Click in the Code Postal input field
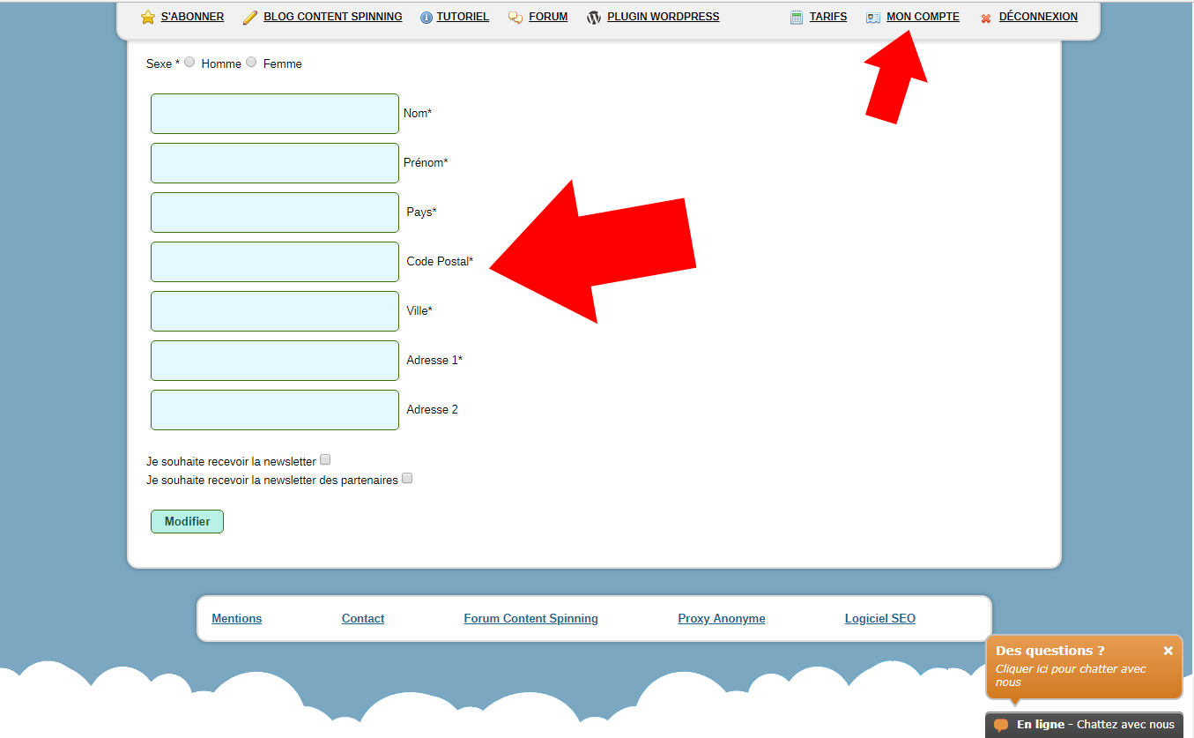 (275, 262)
